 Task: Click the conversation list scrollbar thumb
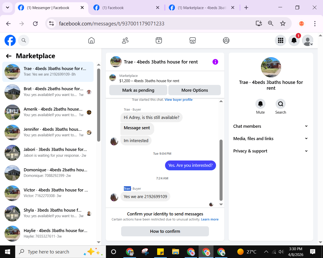point(99,105)
